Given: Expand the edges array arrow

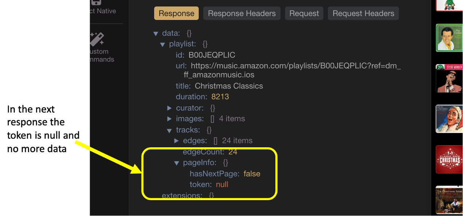Looking at the screenshot, I should point(177,141).
